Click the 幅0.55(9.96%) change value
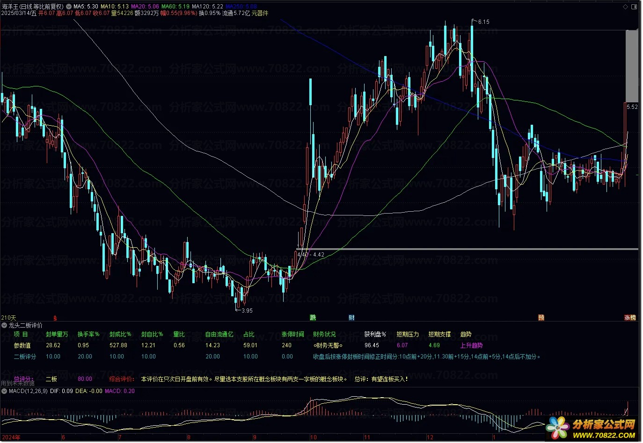This screenshot has height=443, width=643. (x=178, y=14)
